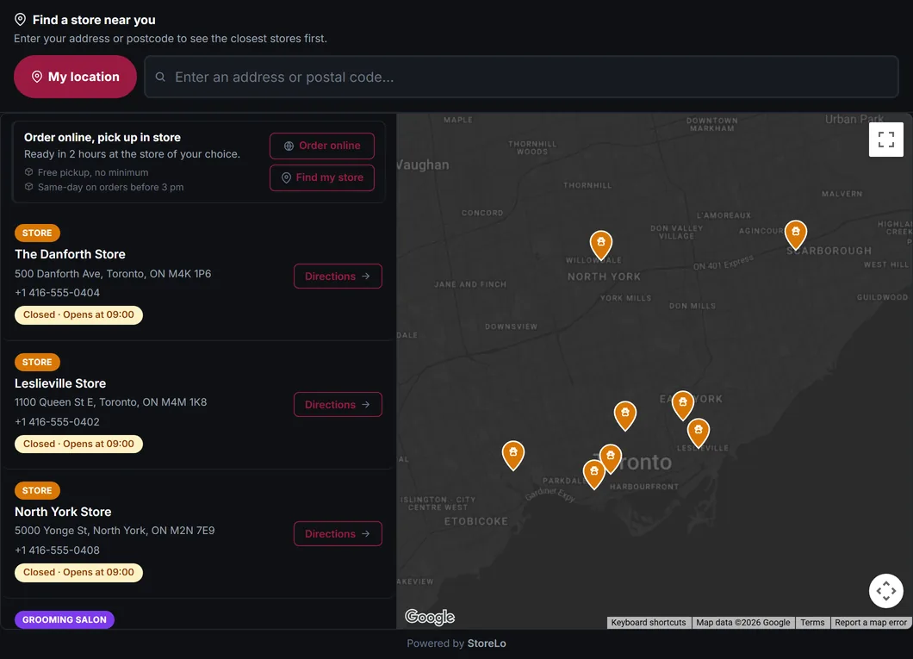
Task: Click the map pin beside the East York label
Action: (x=682, y=405)
